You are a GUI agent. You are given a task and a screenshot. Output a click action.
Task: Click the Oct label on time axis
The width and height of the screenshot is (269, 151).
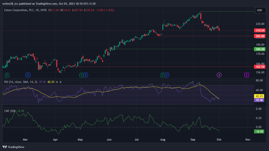tap(219, 139)
